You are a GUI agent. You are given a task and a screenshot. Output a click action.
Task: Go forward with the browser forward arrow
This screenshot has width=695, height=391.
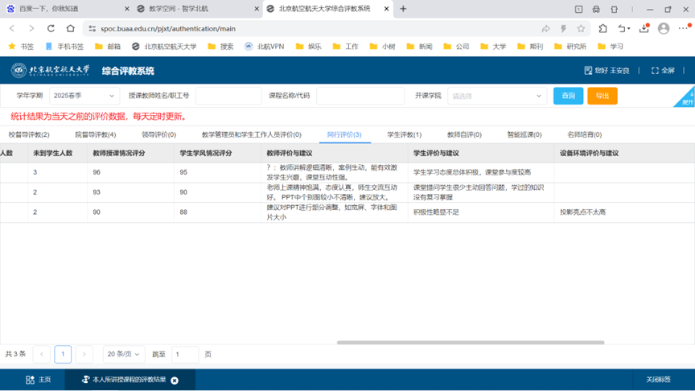point(31,28)
